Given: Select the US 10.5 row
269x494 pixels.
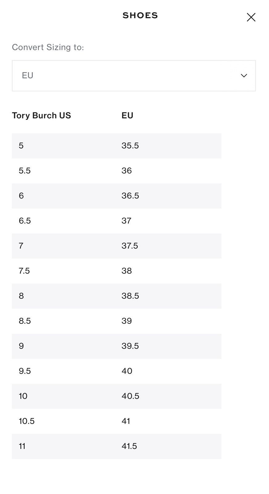Looking at the screenshot, I should [x=117, y=421].
